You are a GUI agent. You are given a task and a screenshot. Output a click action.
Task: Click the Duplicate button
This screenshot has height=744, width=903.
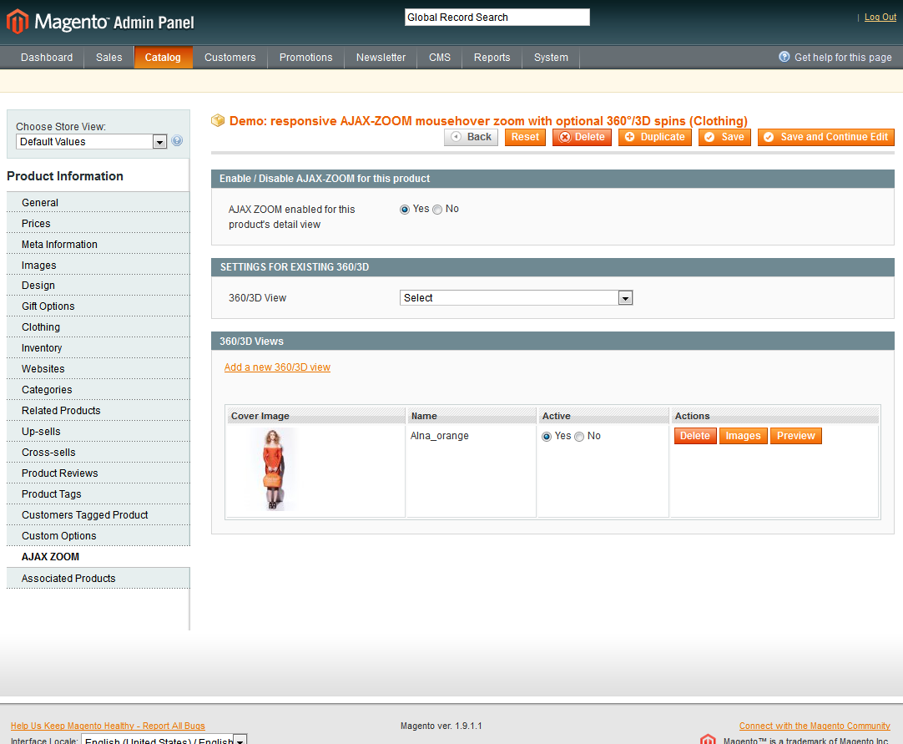click(x=655, y=137)
